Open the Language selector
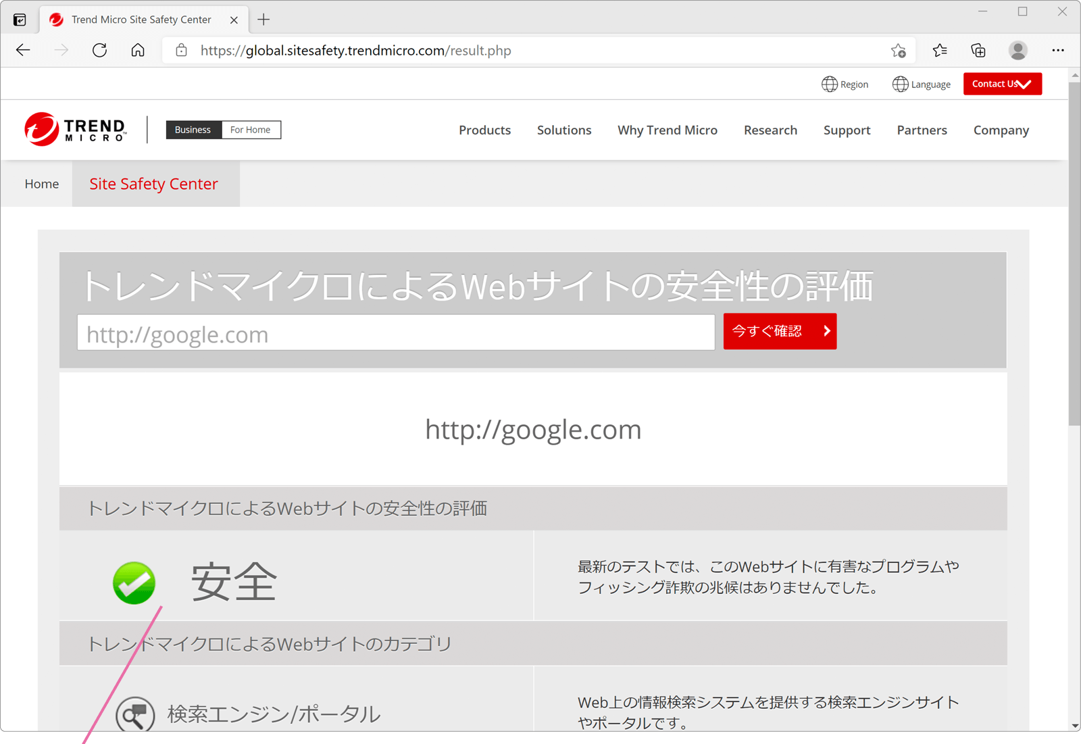1081x744 pixels. click(x=922, y=84)
